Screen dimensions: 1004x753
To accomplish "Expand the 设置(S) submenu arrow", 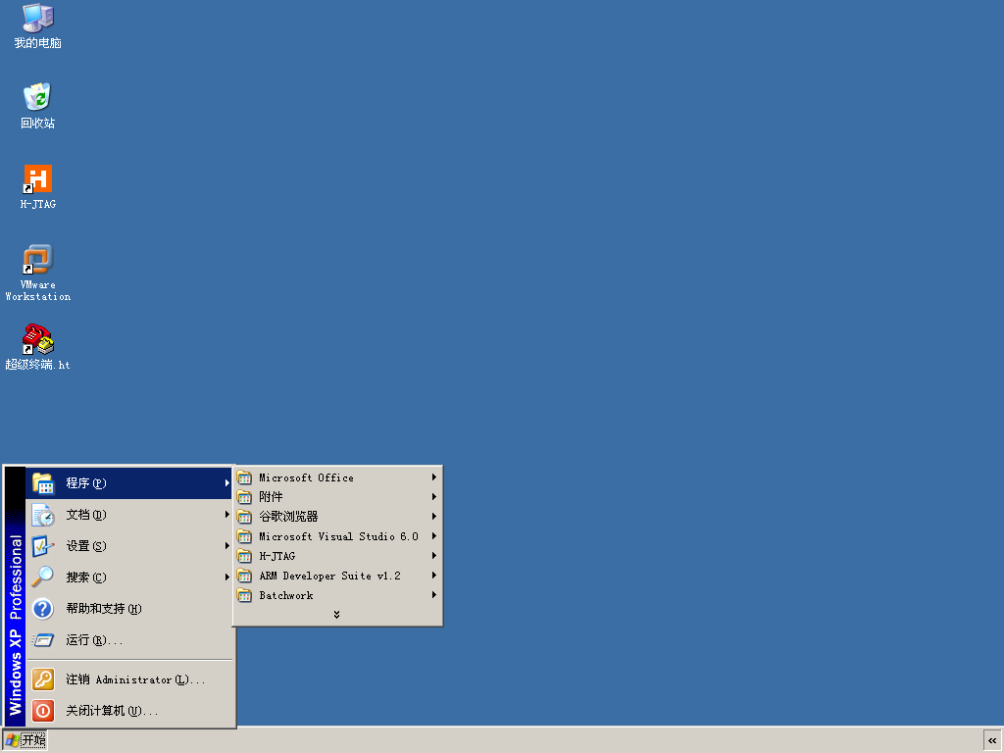I will click(226, 545).
